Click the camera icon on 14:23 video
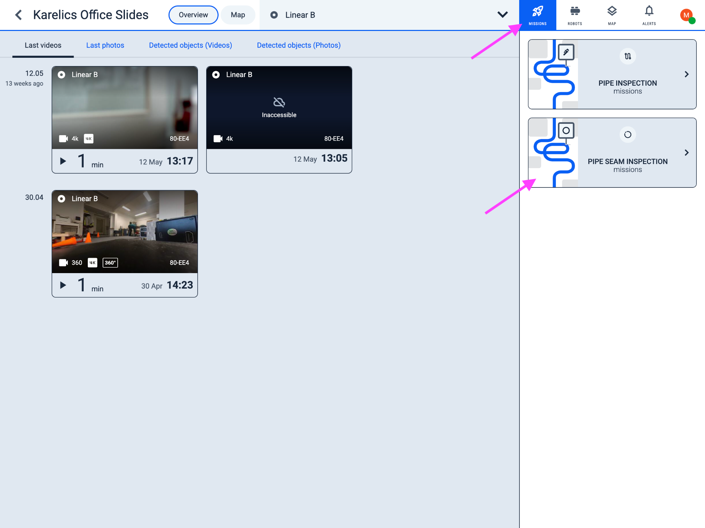 tap(63, 262)
